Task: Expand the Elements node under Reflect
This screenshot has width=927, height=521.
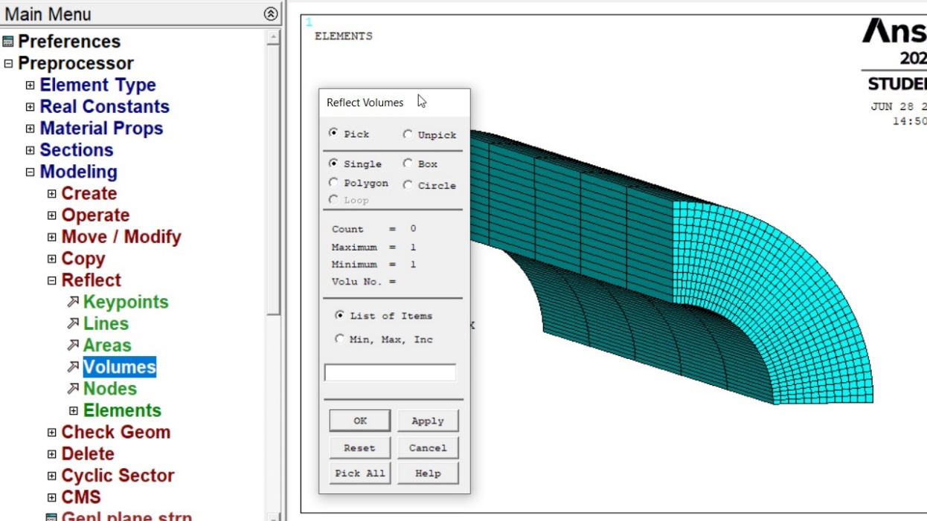Action: click(x=73, y=411)
